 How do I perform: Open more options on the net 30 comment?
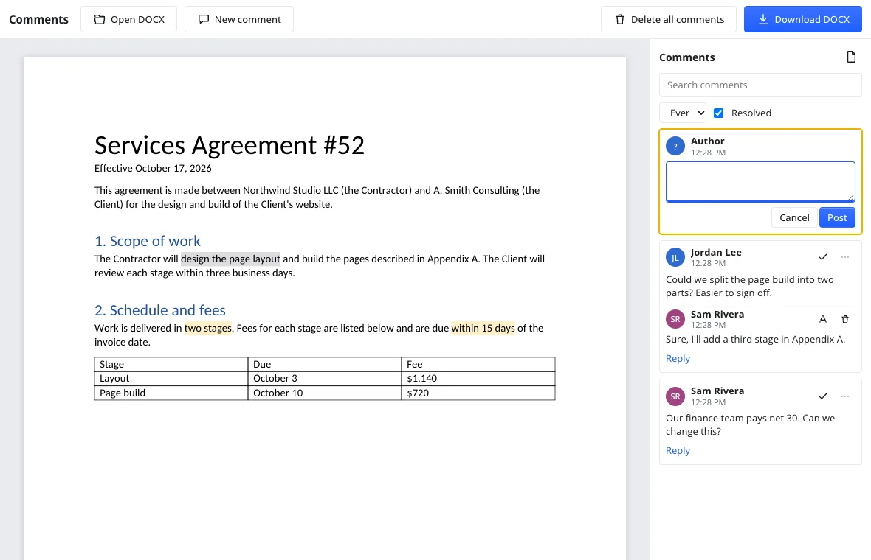[x=845, y=396]
